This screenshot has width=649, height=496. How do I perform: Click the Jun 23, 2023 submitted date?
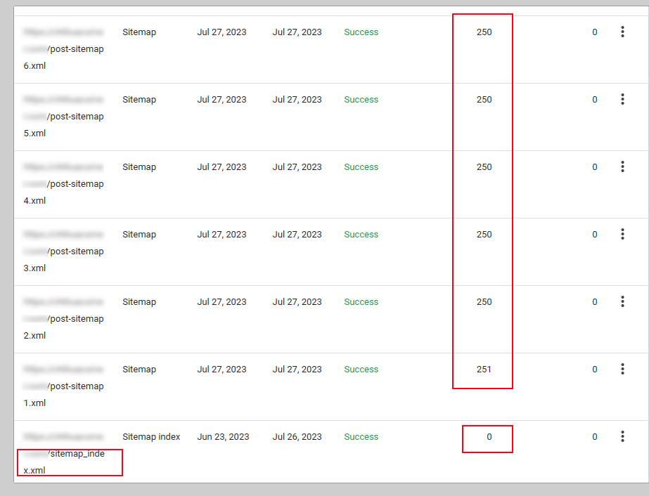tap(223, 437)
